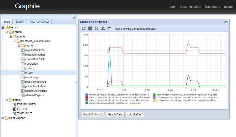Select the errors metric
Screen dimensions: 236x137
(29, 73)
